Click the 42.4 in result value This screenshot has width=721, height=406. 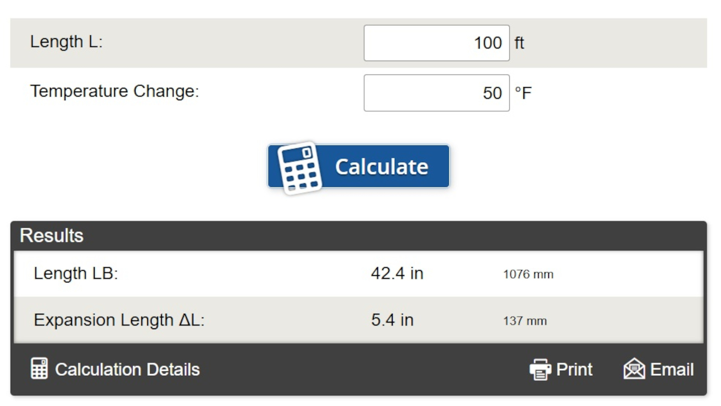tap(397, 273)
